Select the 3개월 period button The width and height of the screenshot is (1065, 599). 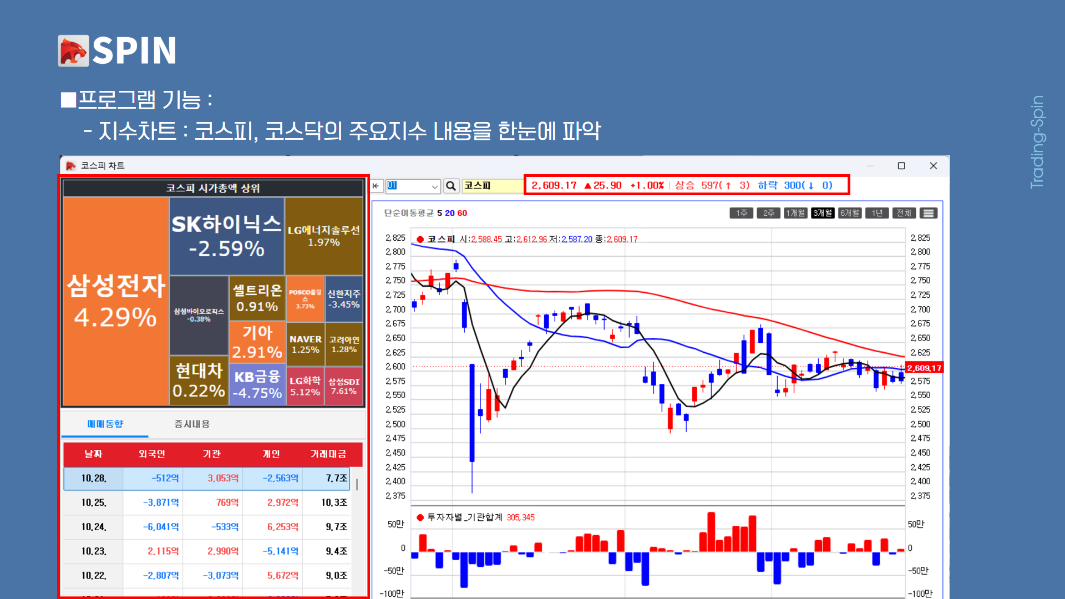point(823,213)
